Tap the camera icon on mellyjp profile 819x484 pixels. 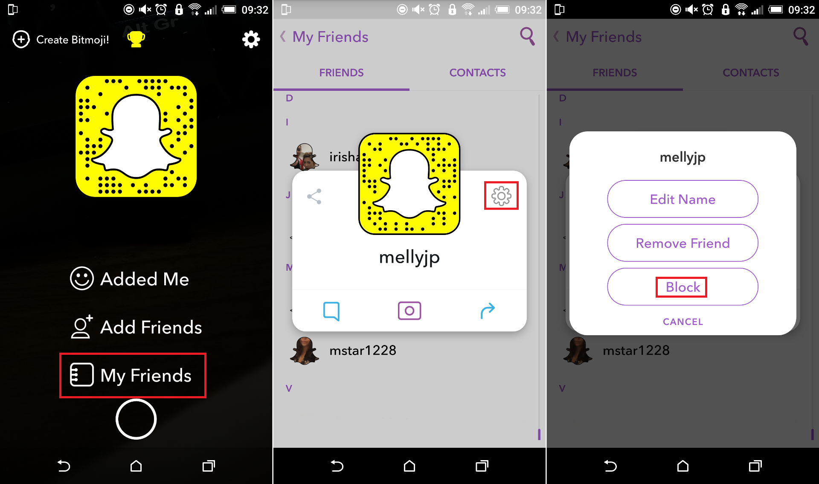point(409,310)
